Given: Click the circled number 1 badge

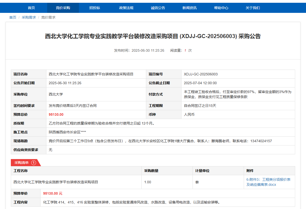Looking at the screenshot, I should 34,163.
